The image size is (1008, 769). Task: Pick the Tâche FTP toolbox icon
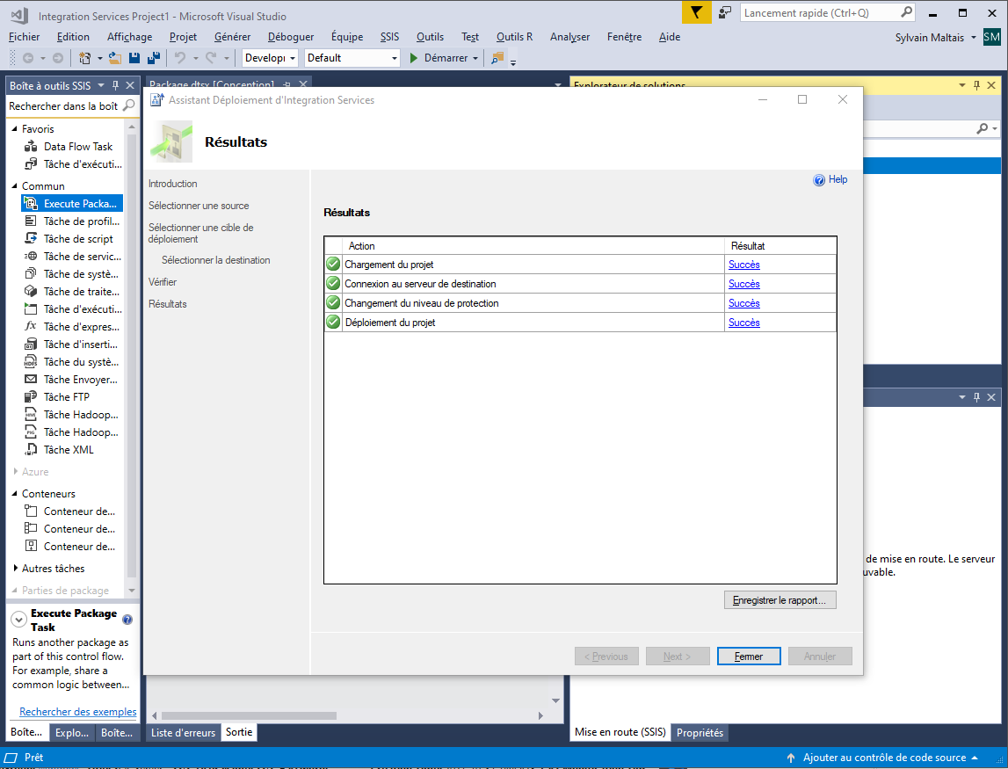click(31, 397)
